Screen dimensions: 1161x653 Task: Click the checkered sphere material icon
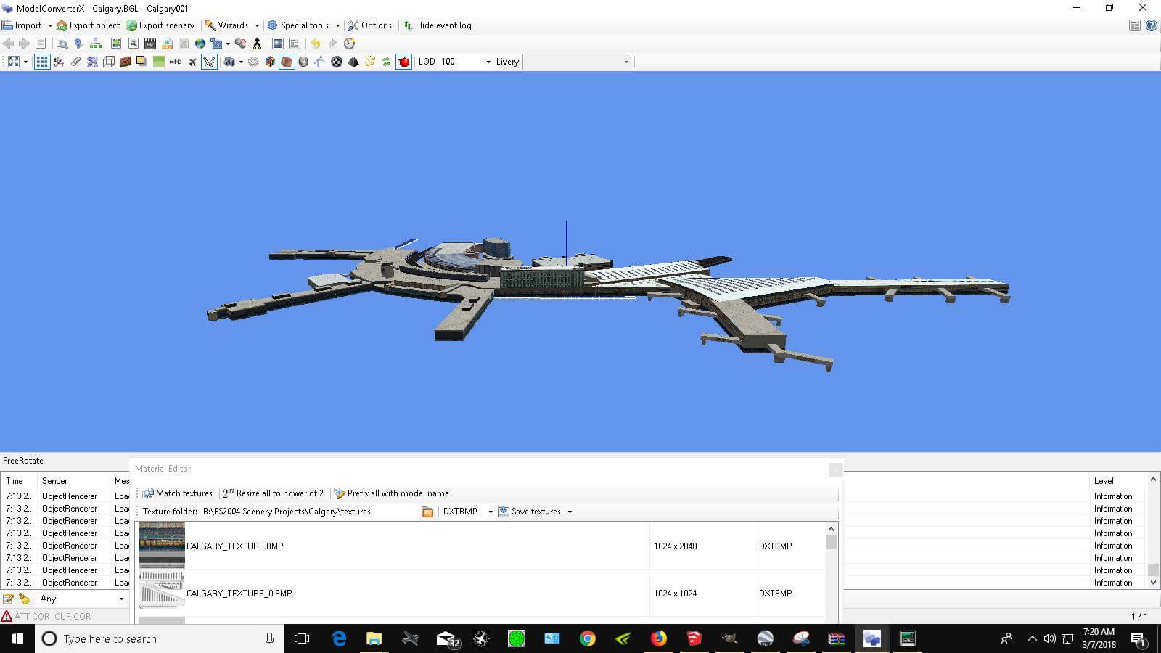pos(336,62)
